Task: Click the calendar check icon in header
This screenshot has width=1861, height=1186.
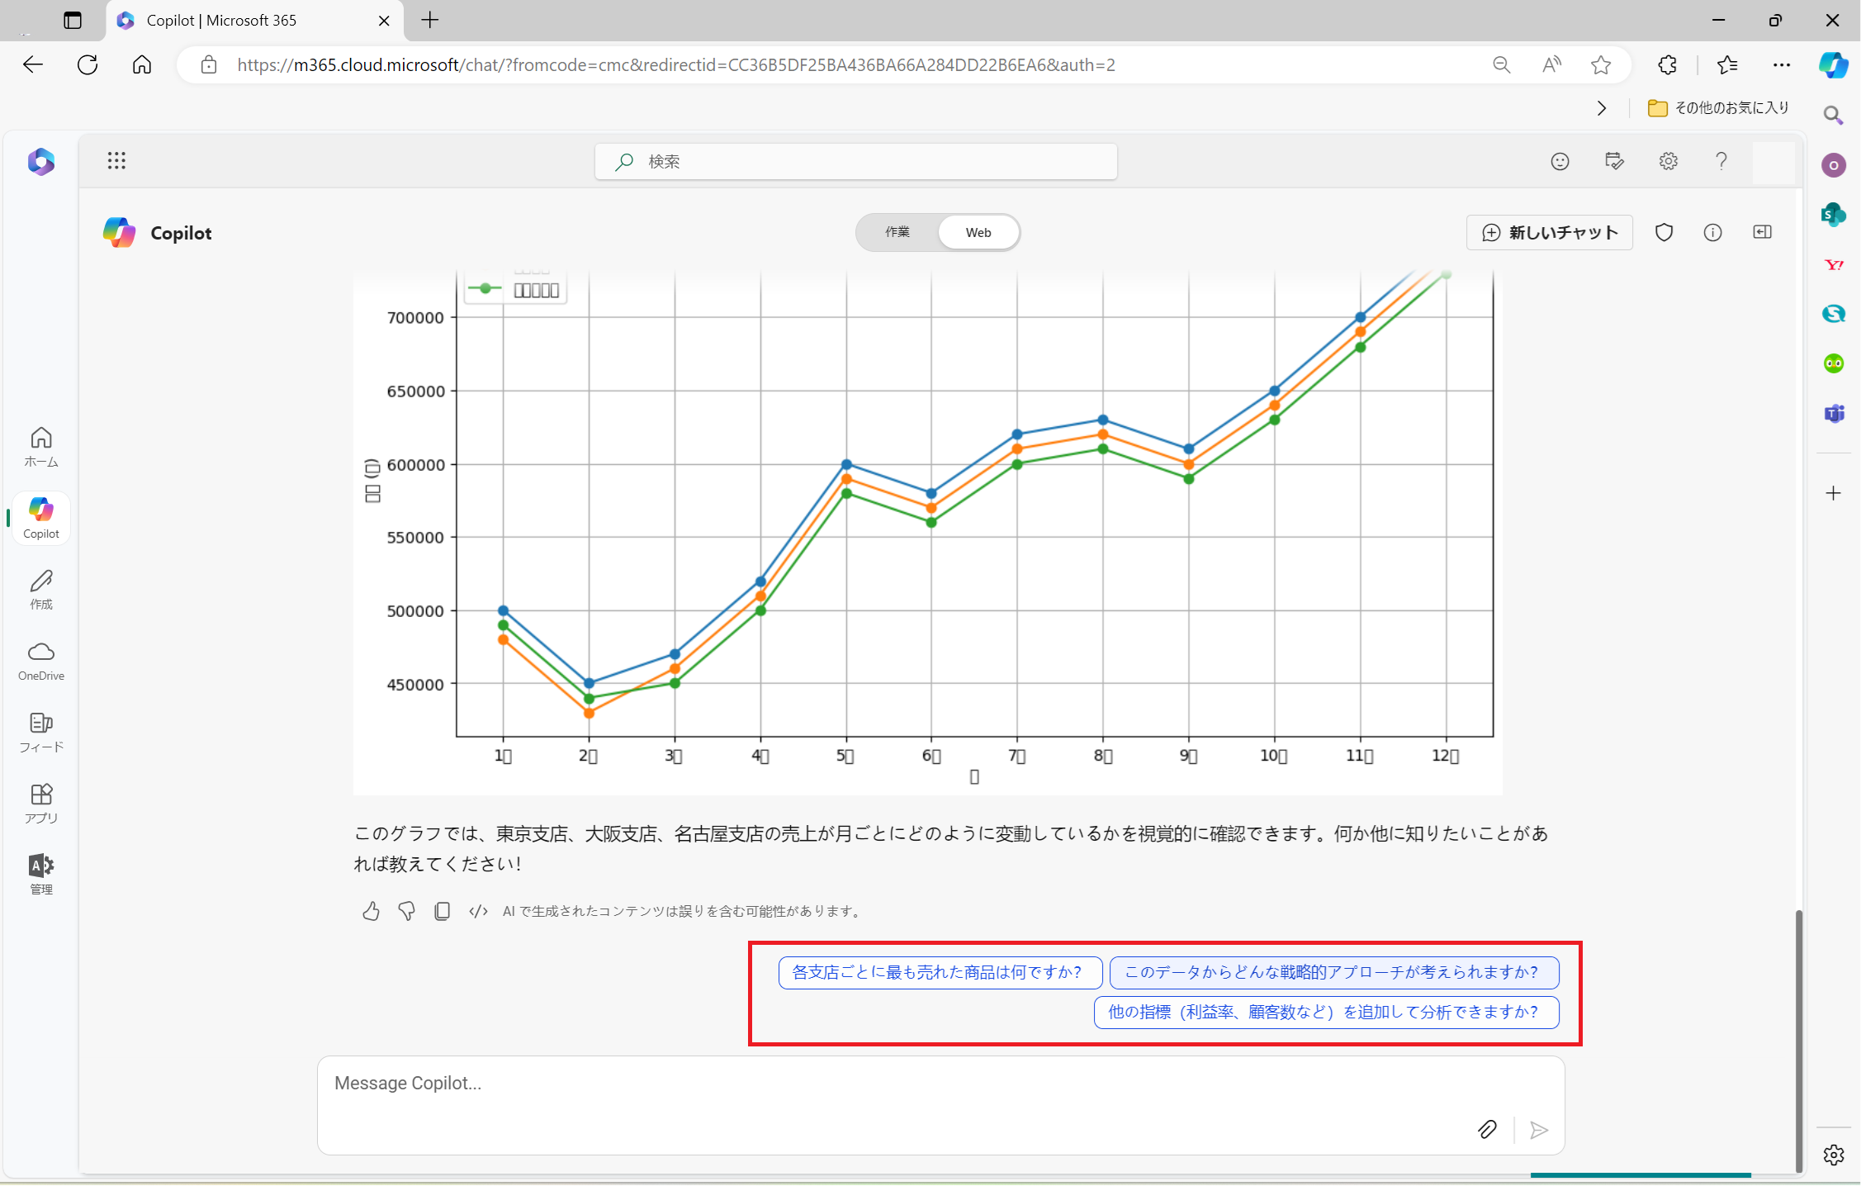Action: coord(1614,161)
